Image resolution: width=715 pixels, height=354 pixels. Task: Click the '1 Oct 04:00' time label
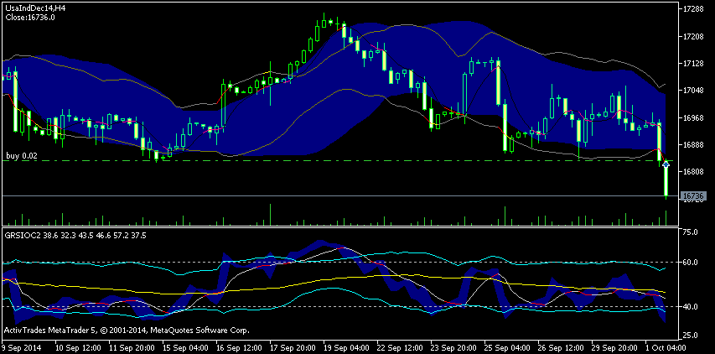[666, 347]
